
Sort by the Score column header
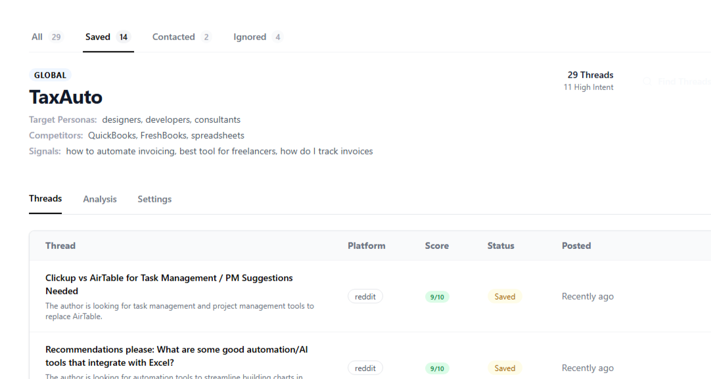[x=437, y=246]
